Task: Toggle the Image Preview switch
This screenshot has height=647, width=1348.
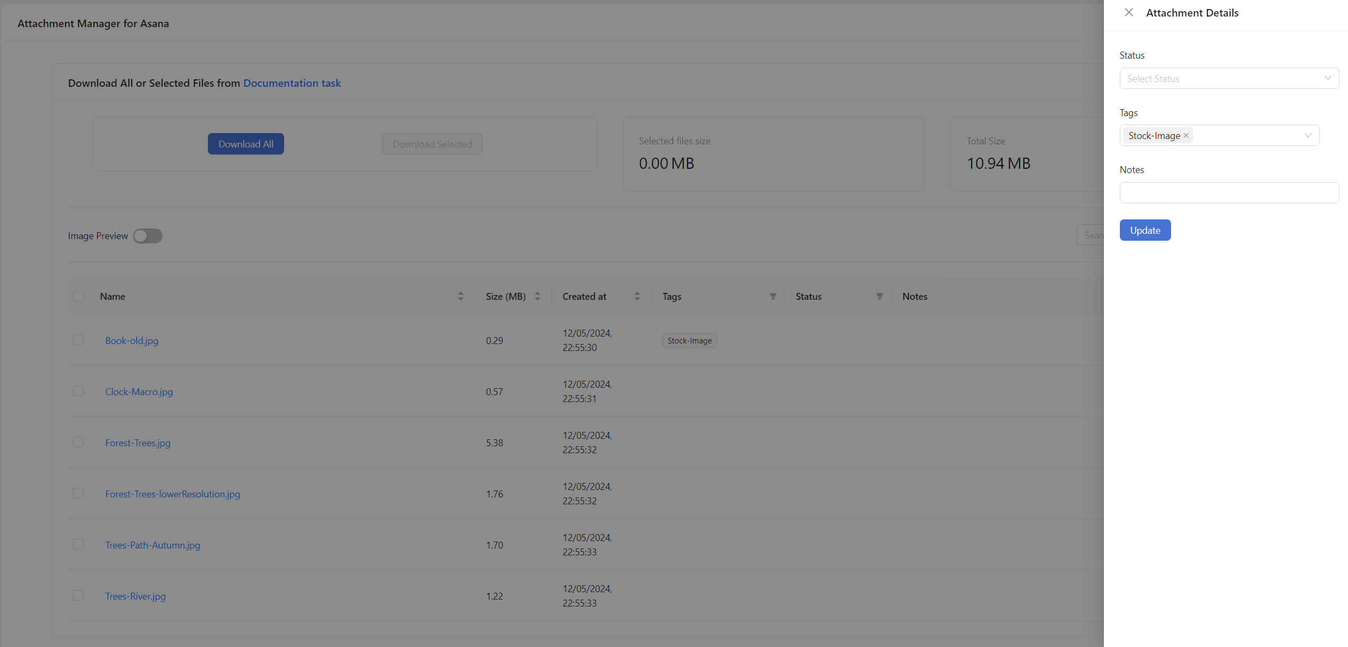Action: [x=148, y=236]
